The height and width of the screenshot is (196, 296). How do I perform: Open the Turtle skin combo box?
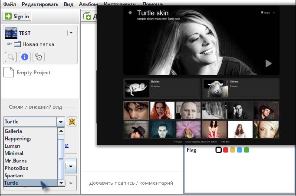(x=34, y=122)
